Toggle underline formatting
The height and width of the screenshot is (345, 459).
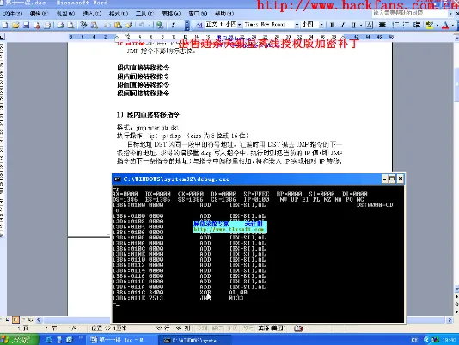coord(353,25)
